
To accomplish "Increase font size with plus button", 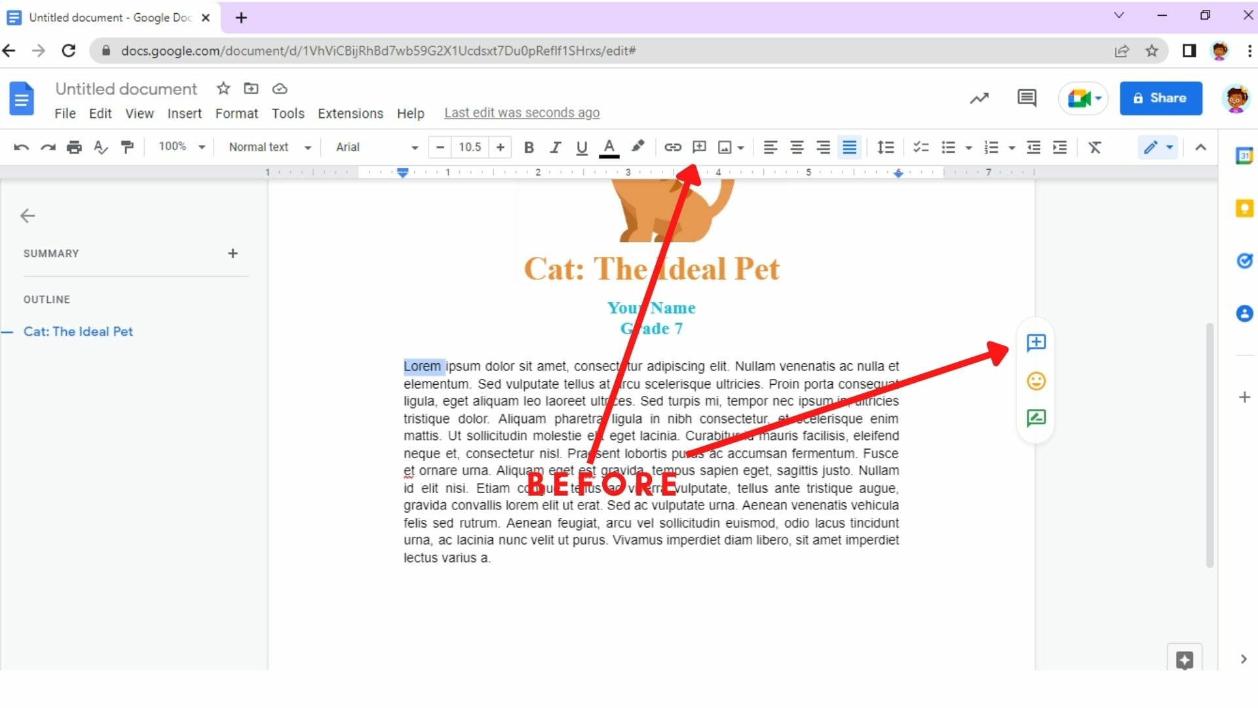I will (x=500, y=147).
